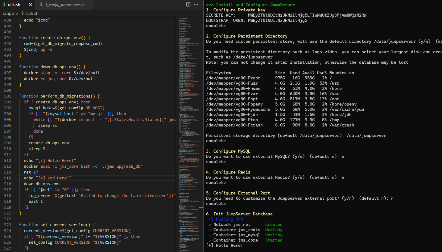
Task: Click the Healthy status next to jms_mysql
Action: coord(275,235)
